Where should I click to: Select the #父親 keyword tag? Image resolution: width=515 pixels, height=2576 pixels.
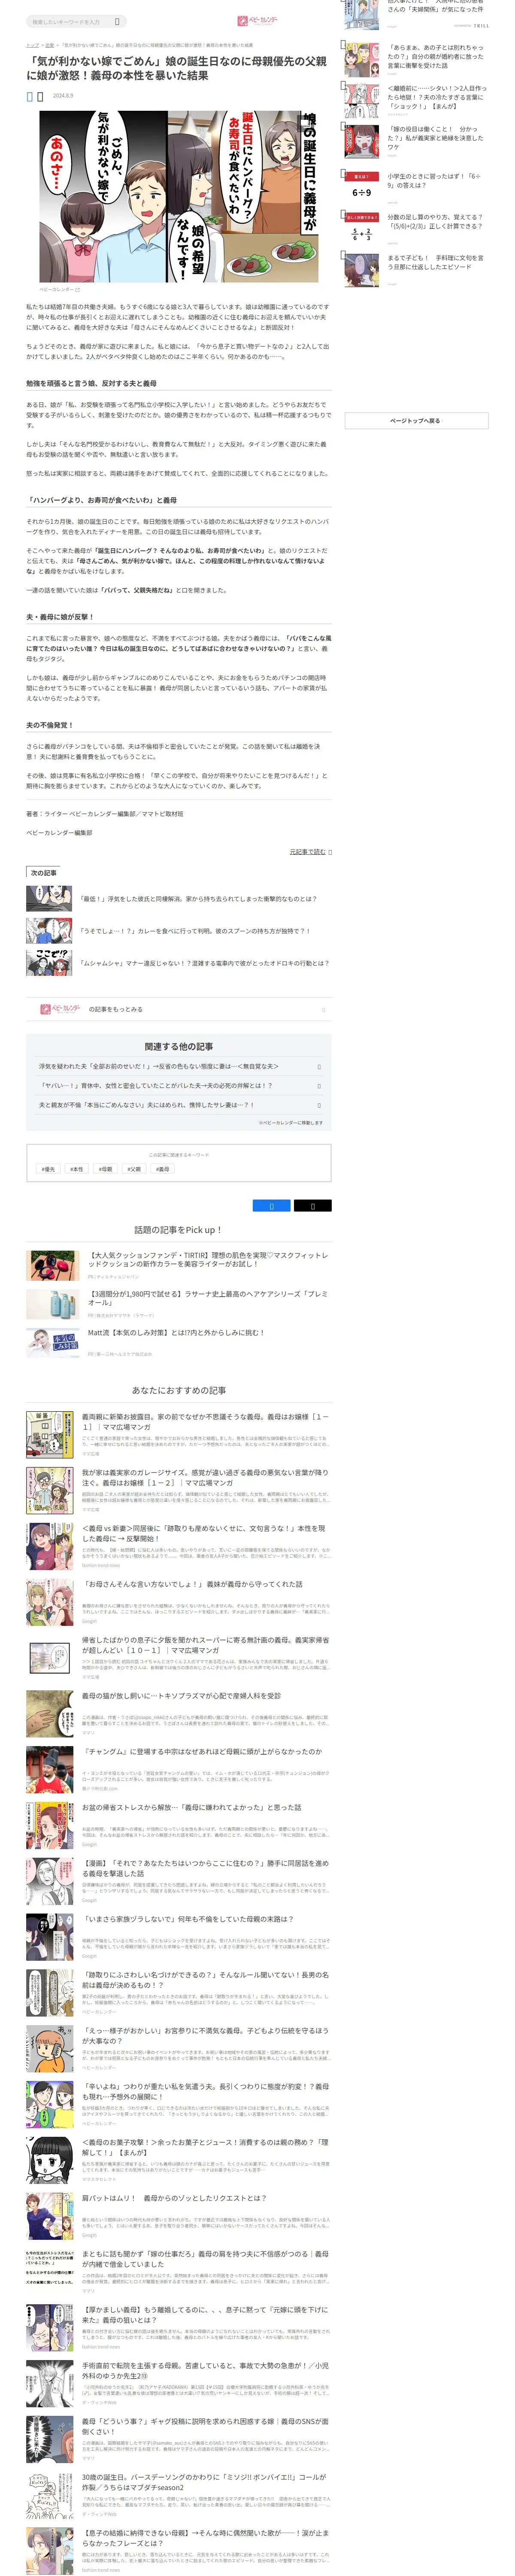coord(134,1169)
